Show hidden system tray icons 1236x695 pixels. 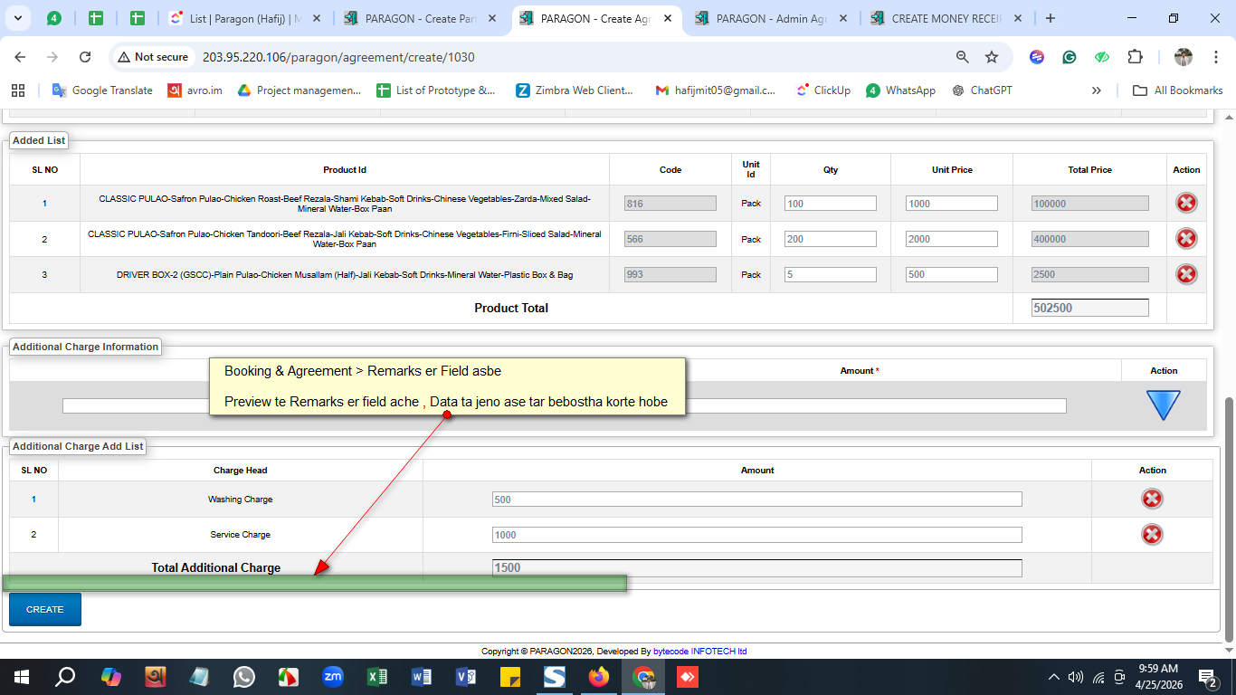tap(1053, 677)
